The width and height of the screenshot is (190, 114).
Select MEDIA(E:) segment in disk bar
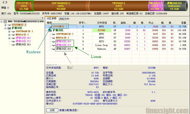coord(119,6)
